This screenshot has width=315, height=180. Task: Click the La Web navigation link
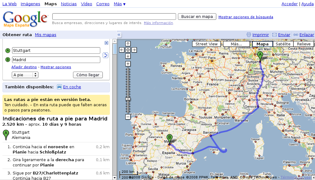(10, 4)
